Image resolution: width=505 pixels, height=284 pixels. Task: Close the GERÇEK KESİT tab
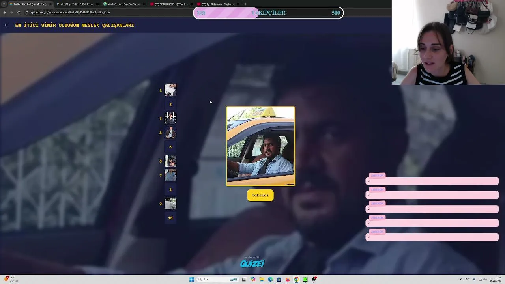click(191, 4)
